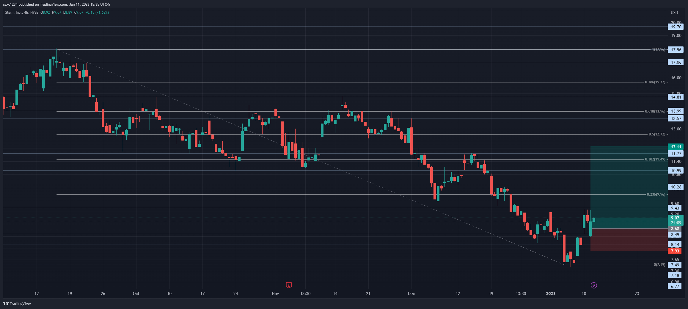Select the 14.81 price label
Image resolution: width=688 pixels, height=309 pixels.
click(676, 97)
